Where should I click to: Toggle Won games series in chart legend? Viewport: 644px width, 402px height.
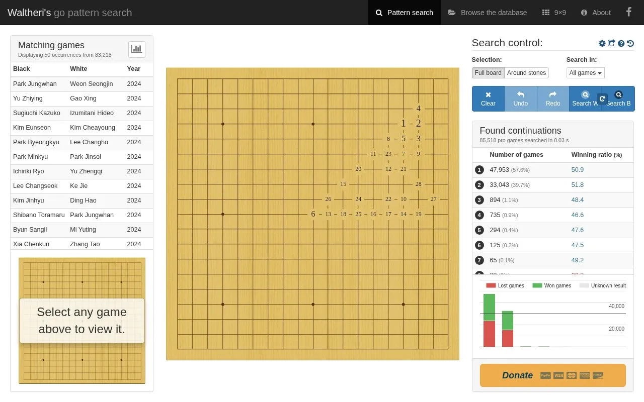tap(552, 285)
